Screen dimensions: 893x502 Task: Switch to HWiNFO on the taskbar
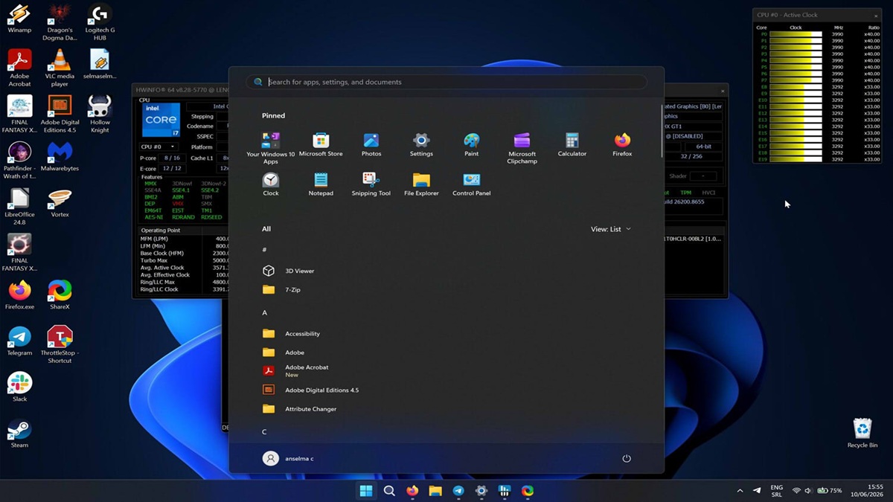coord(505,491)
